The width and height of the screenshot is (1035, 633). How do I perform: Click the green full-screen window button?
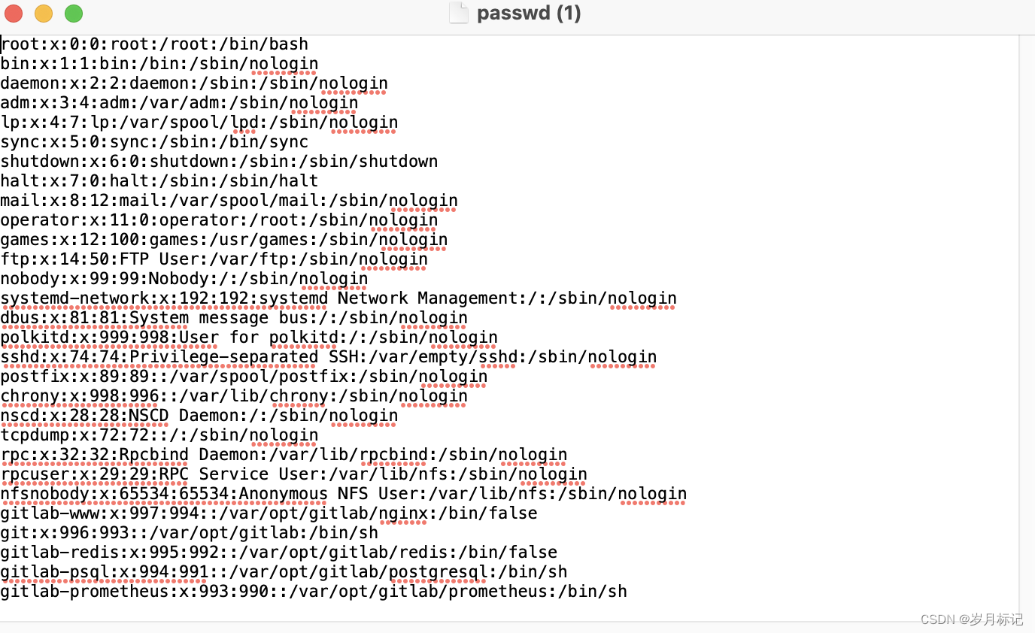tap(72, 13)
